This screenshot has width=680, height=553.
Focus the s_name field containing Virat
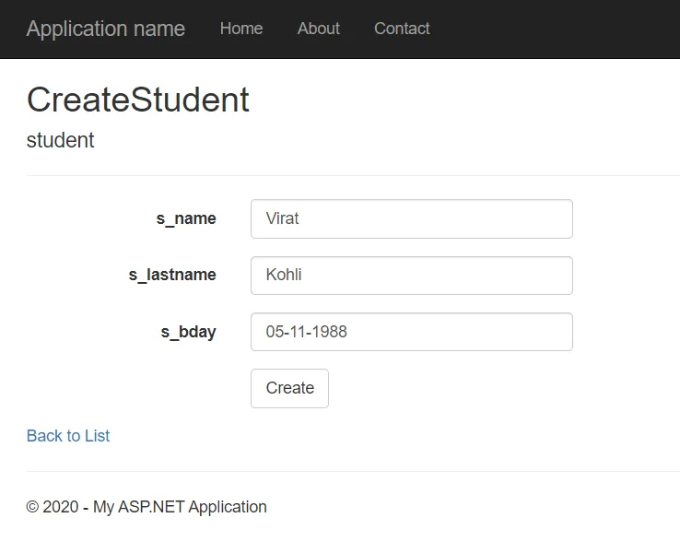pyautogui.click(x=412, y=218)
